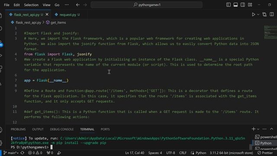Create a new terminal with the plus icon
This screenshot has width=277, height=156.
click(254, 129)
